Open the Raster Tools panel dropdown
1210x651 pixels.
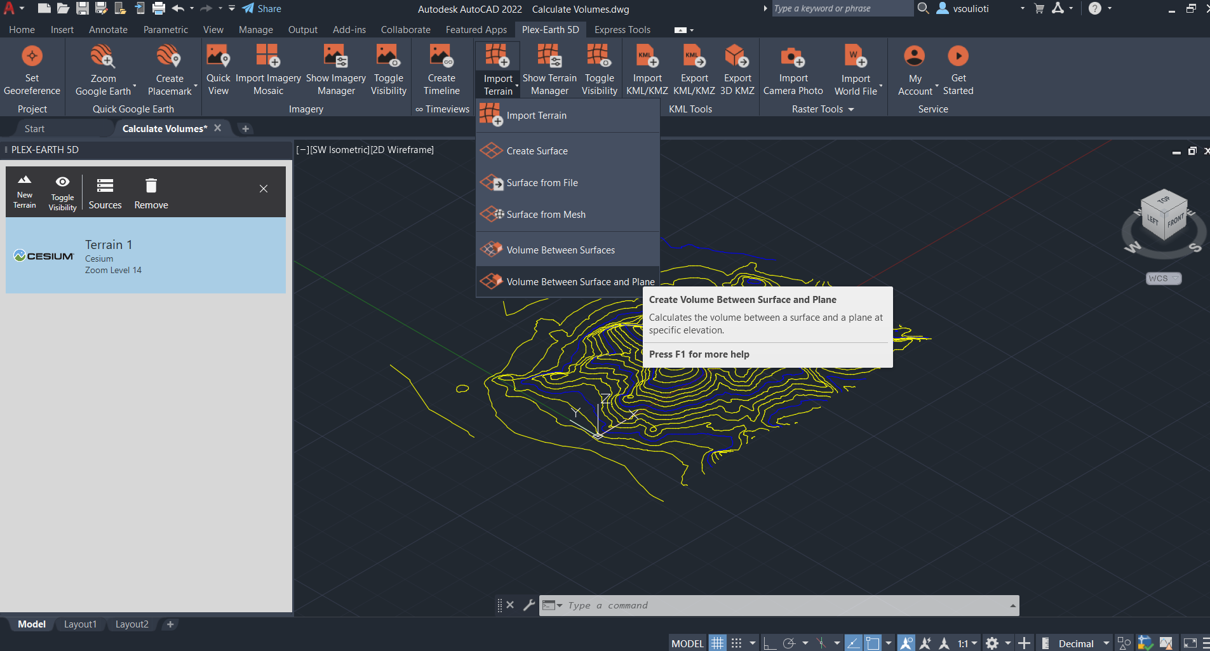click(823, 109)
